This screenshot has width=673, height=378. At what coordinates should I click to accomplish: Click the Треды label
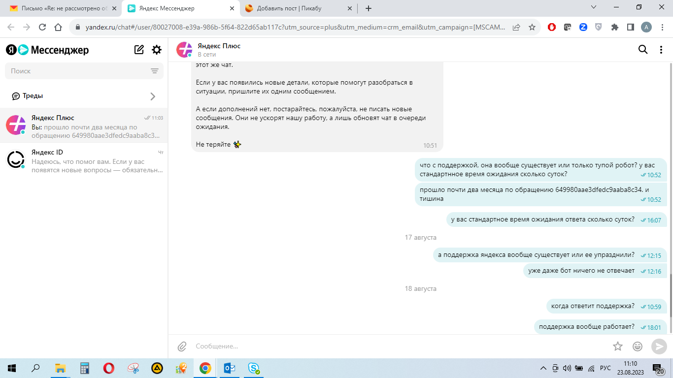[x=33, y=96]
